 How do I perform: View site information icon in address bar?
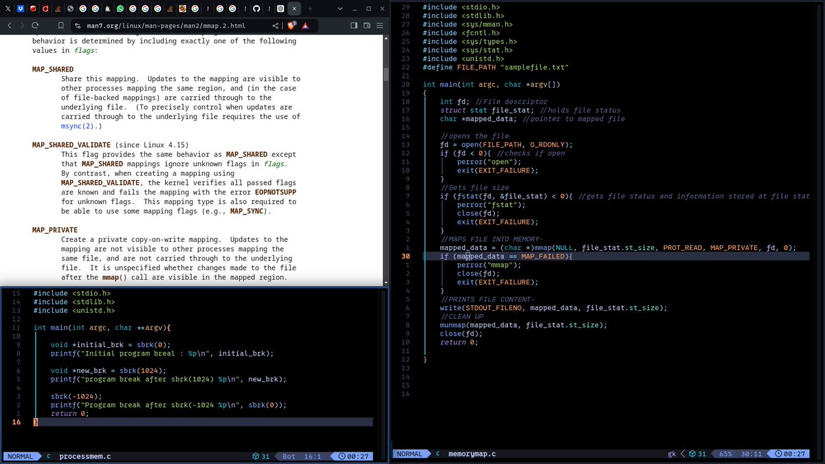pos(78,25)
